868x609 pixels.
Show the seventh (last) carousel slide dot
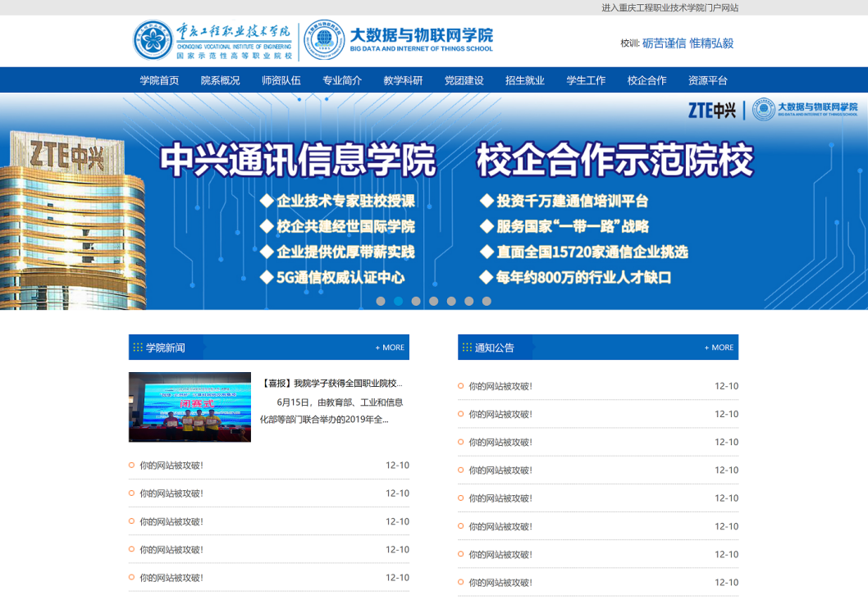[487, 301]
